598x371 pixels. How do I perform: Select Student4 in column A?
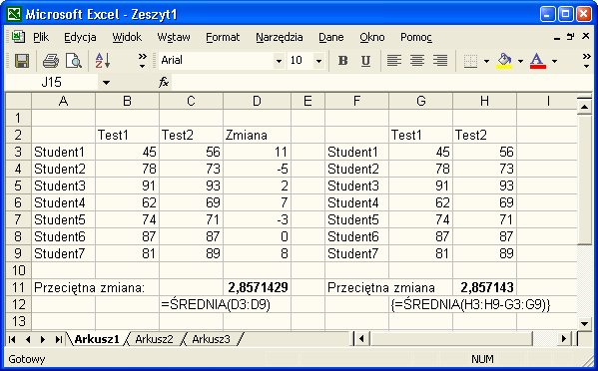[63, 202]
